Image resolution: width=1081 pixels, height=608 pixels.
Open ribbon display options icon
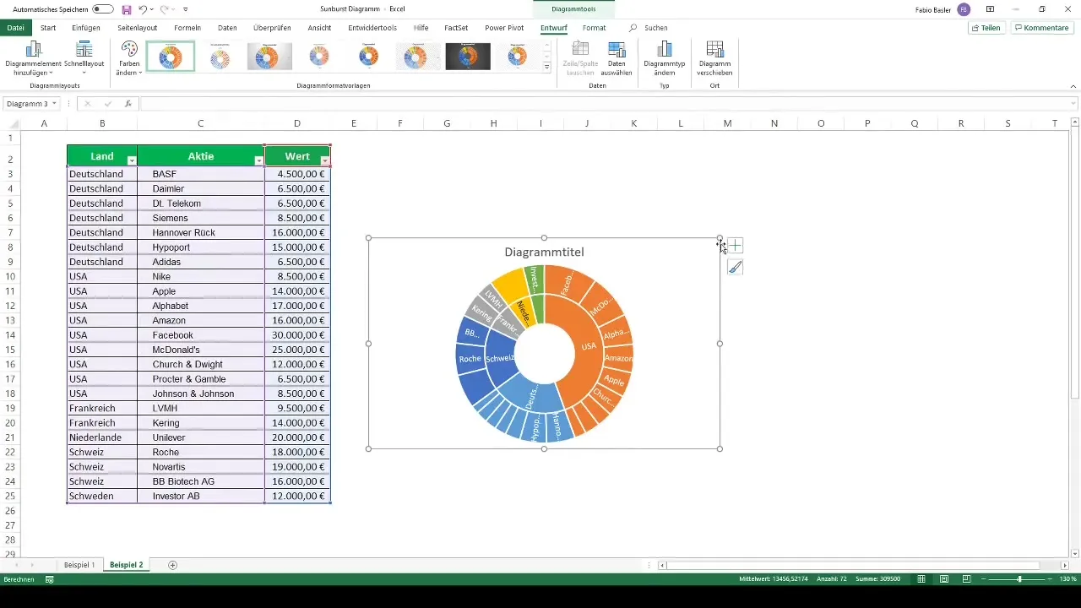click(x=990, y=9)
